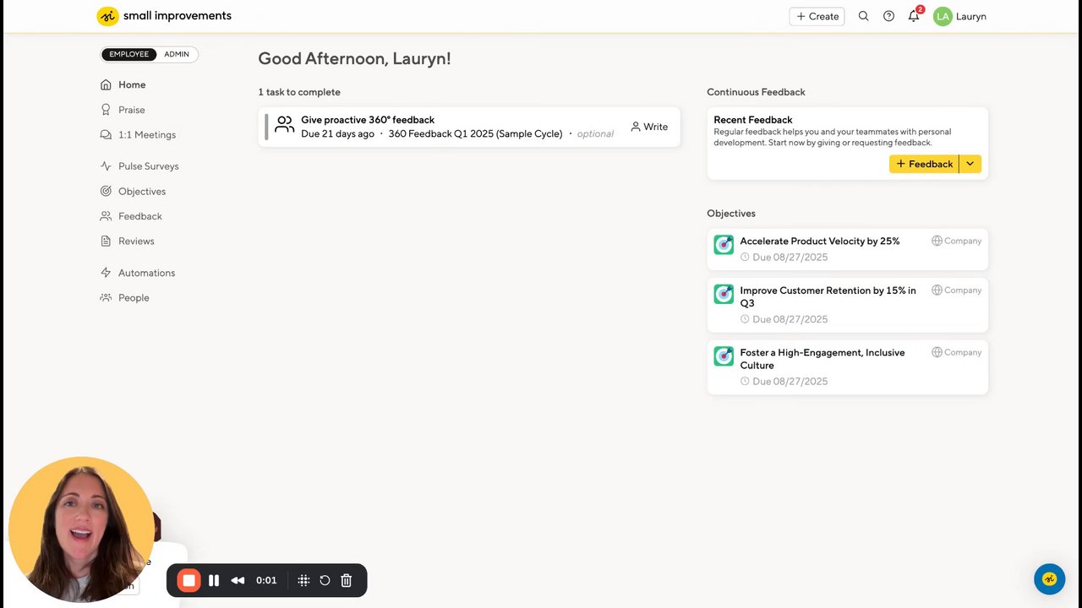Open the Lauryn user account menu
This screenshot has width=1082, height=608.
tap(959, 16)
